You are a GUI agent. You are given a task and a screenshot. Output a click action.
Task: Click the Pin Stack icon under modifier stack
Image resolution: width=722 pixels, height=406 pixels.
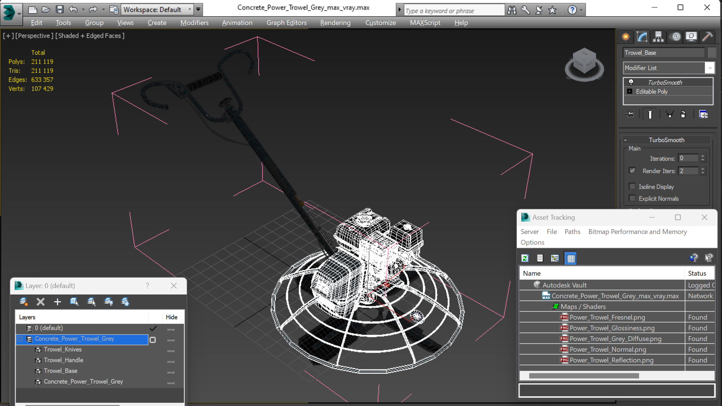pyautogui.click(x=630, y=114)
